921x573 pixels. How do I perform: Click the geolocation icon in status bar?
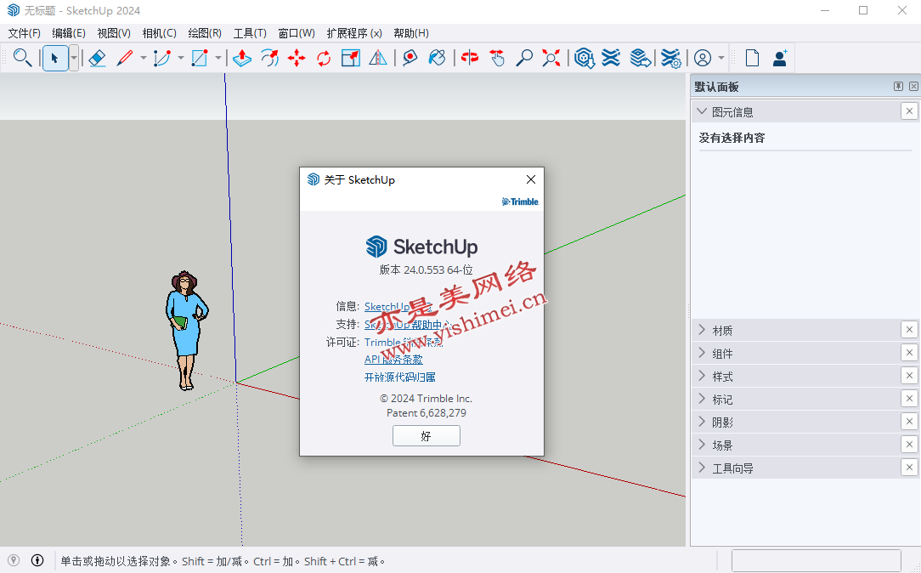click(x=14, y=560)
